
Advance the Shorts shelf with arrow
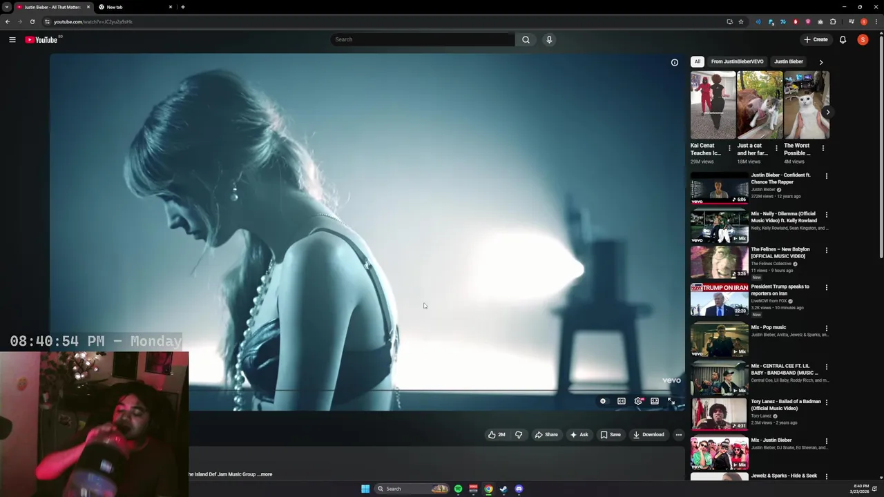827,112
